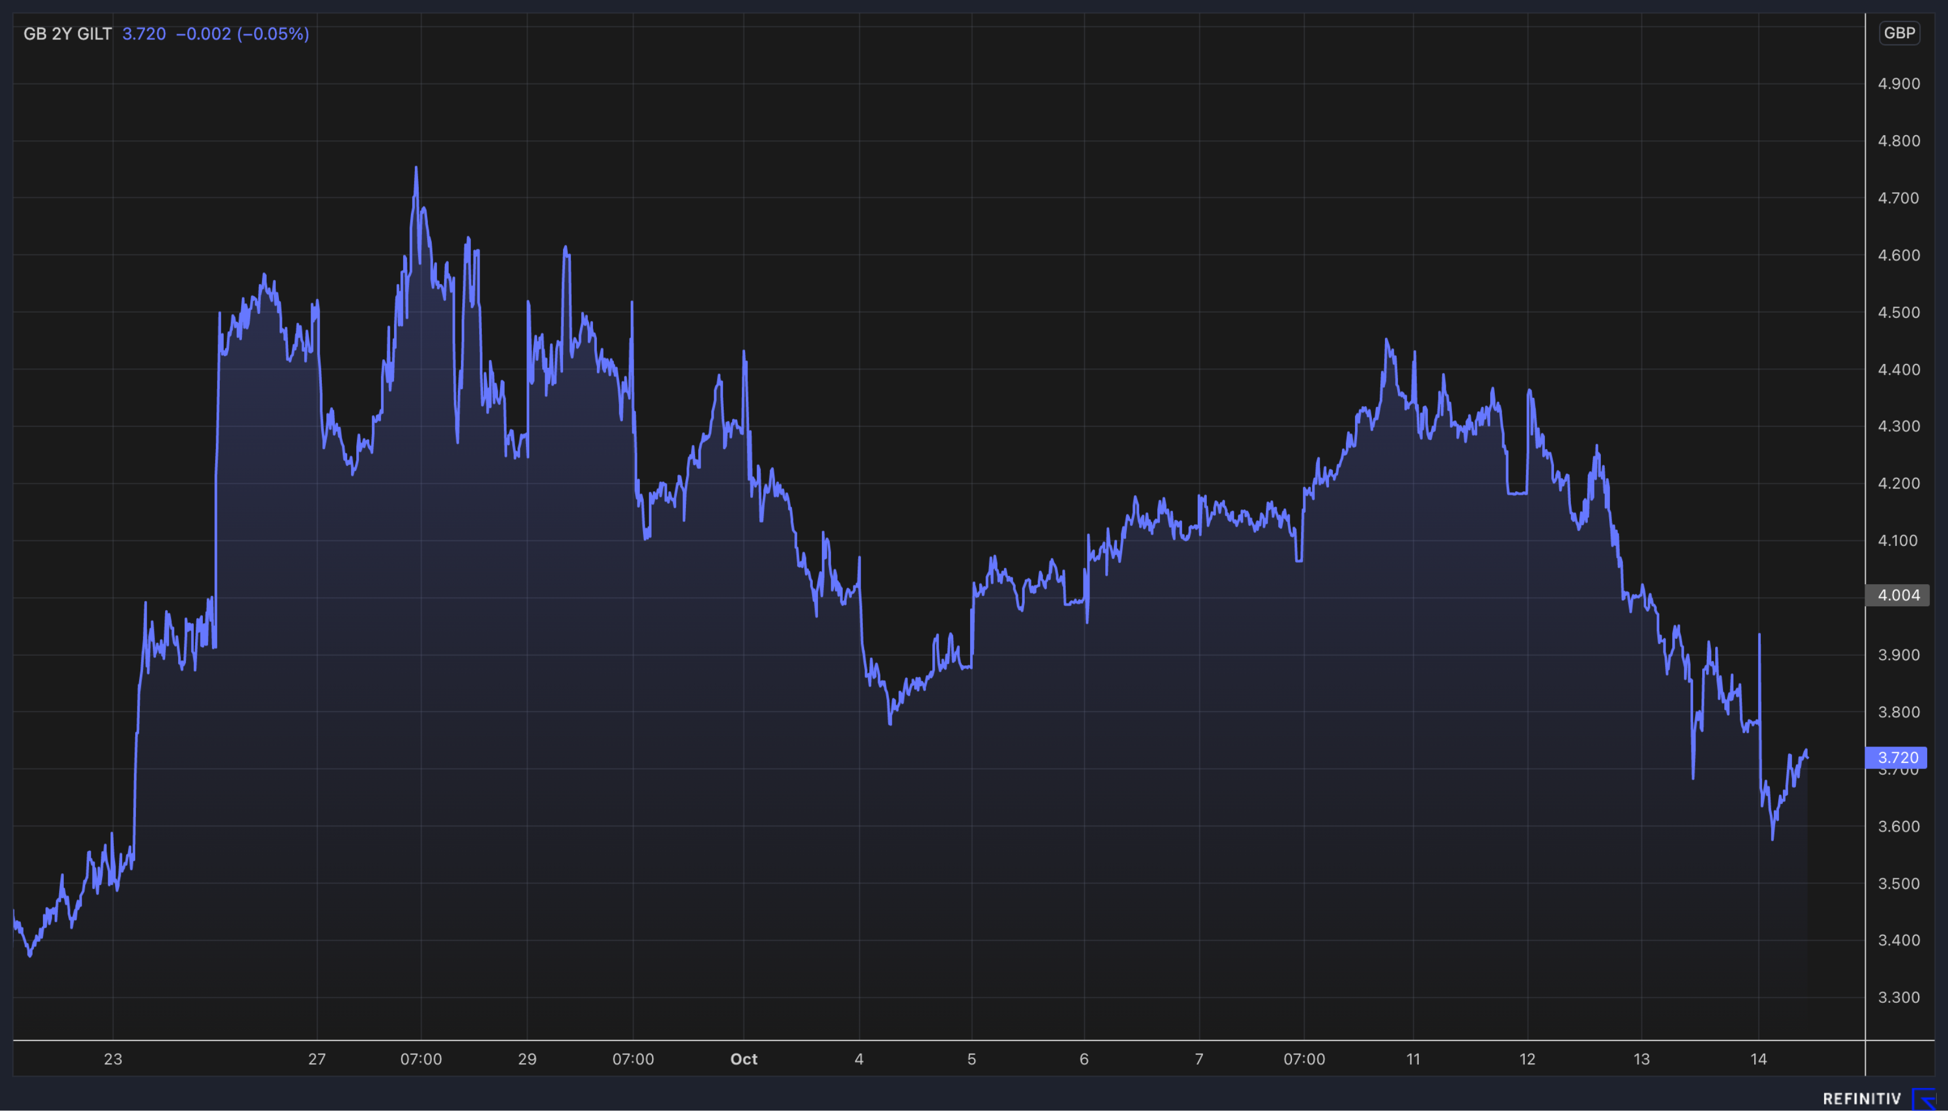The image size is (1948, 1111).
Task: Click the 5 date label on time axis
Action: 972,1059
